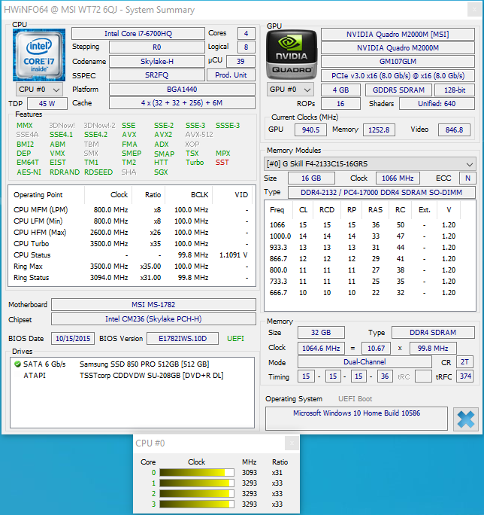Image resolution: width=484 pixels, height=515 pixels.
Task: Open the CPU #0 selector dropdown
Action: (39, 90)
